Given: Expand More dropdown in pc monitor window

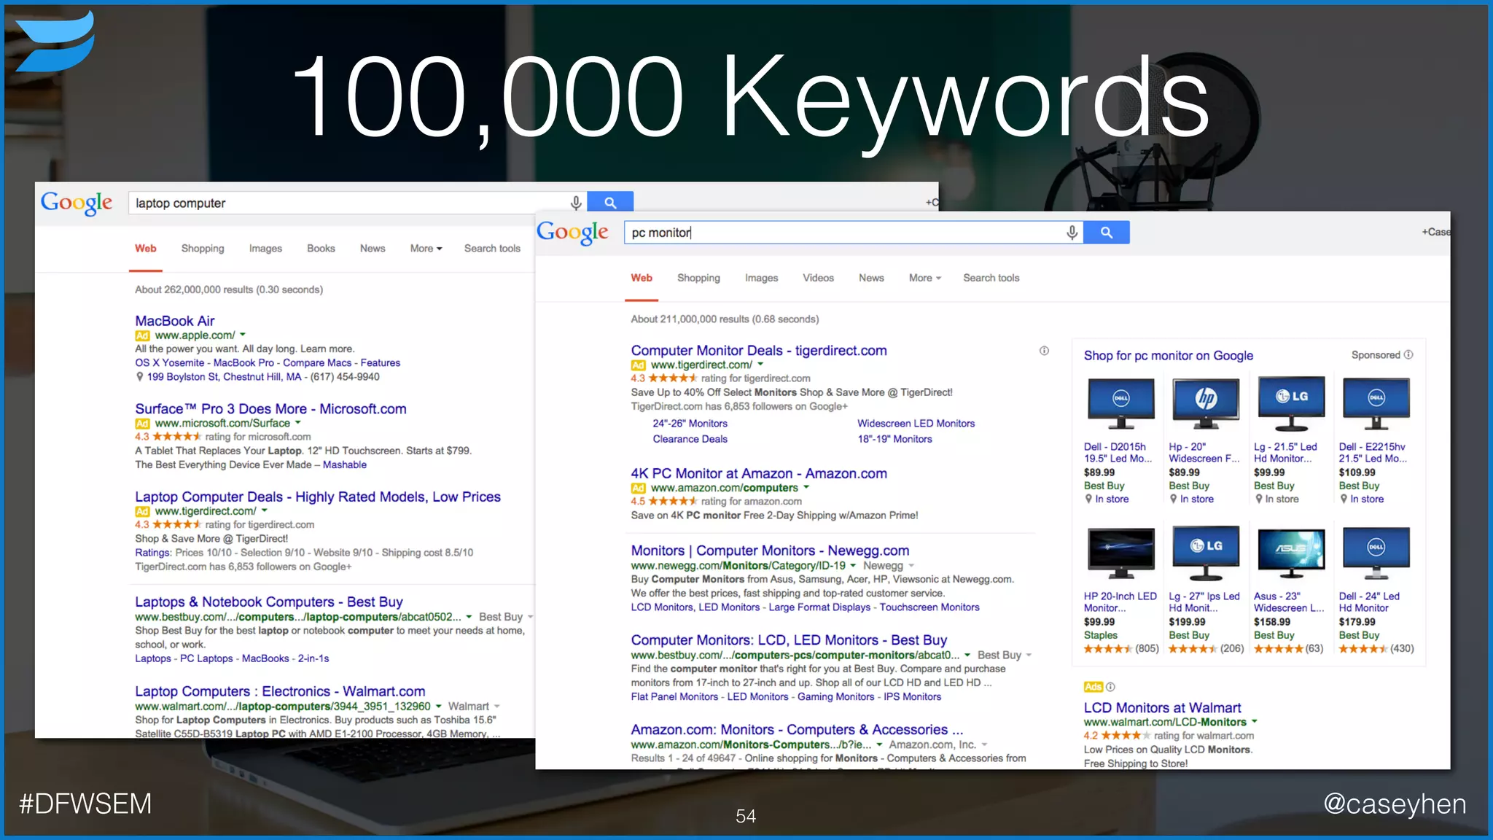Looking at the screenshot, I should [x=925, y=278].
